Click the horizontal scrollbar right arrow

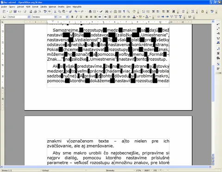[x=210, y=167]
